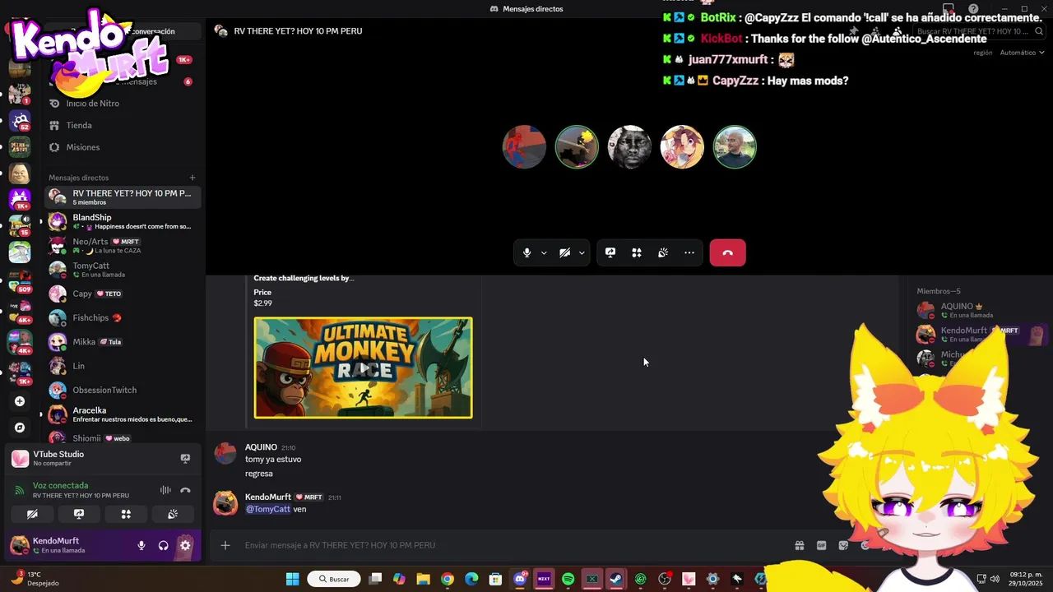Image resolution: width=1053 pixels, height=592 pixels.
Task: Open ObsessionTwitch direct message
Action: click(123, 390)
